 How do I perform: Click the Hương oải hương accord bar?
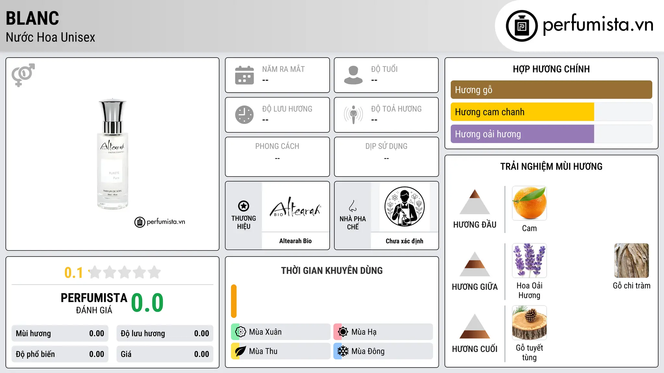(551, 134)
